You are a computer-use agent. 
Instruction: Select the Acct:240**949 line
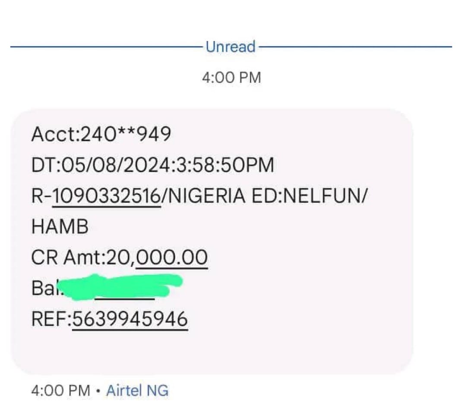pos(101,134)
